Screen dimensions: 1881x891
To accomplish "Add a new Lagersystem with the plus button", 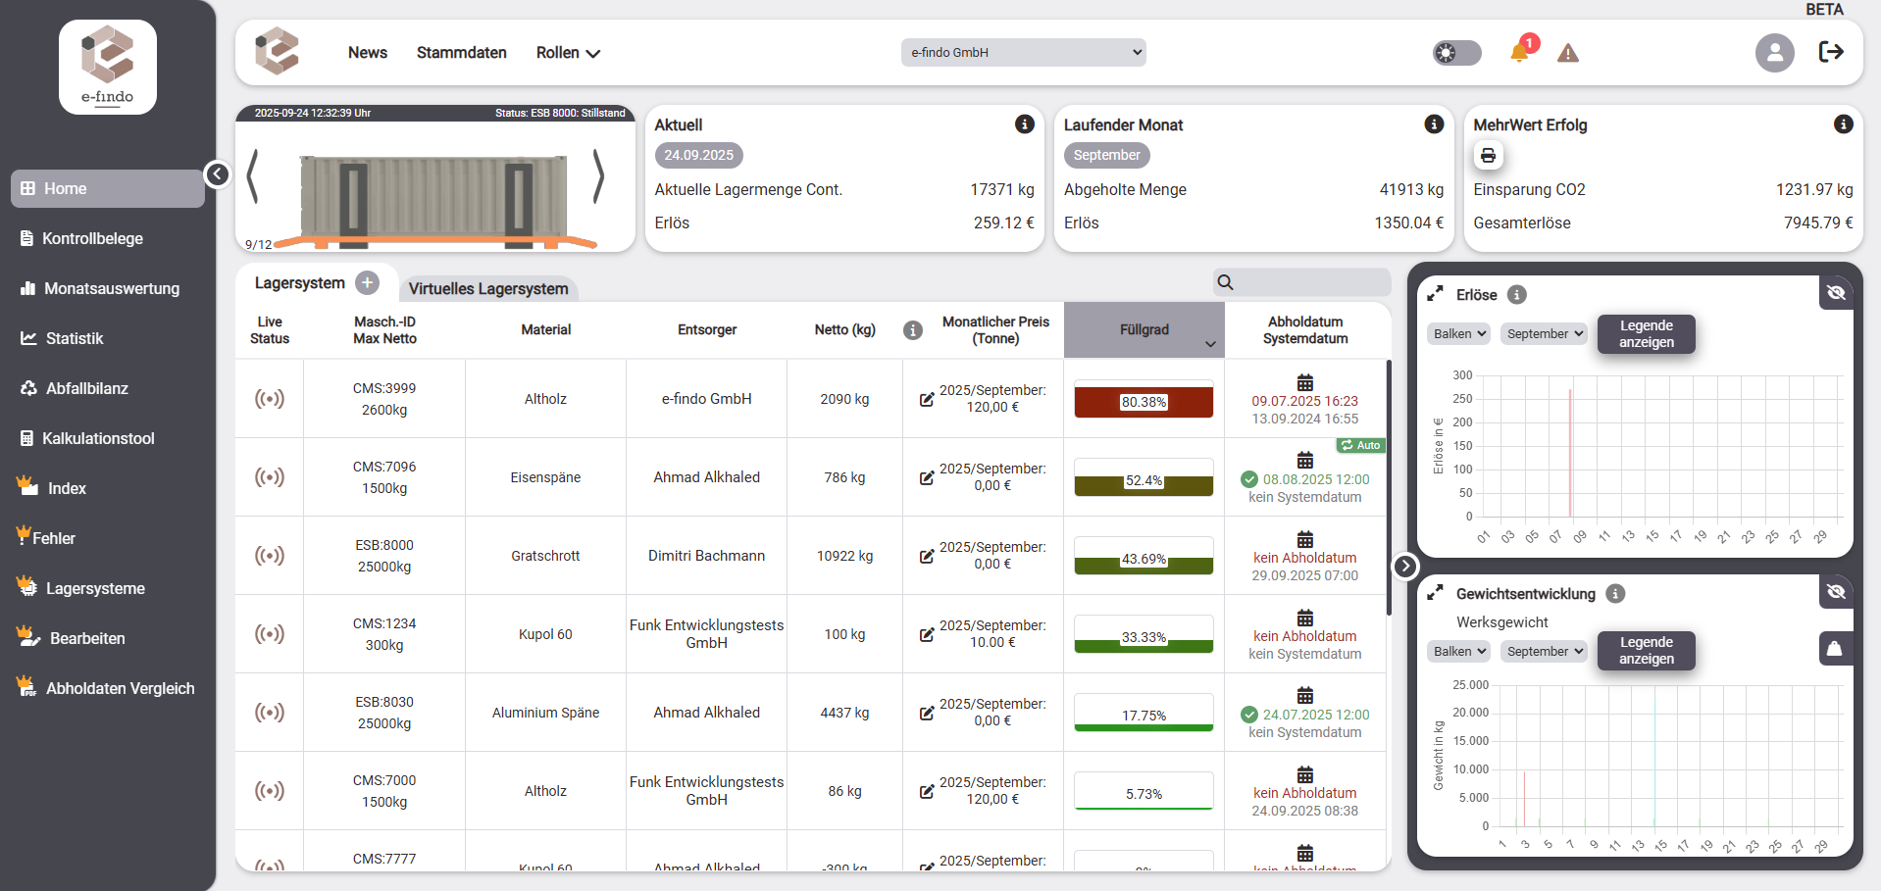I will 368,282.
